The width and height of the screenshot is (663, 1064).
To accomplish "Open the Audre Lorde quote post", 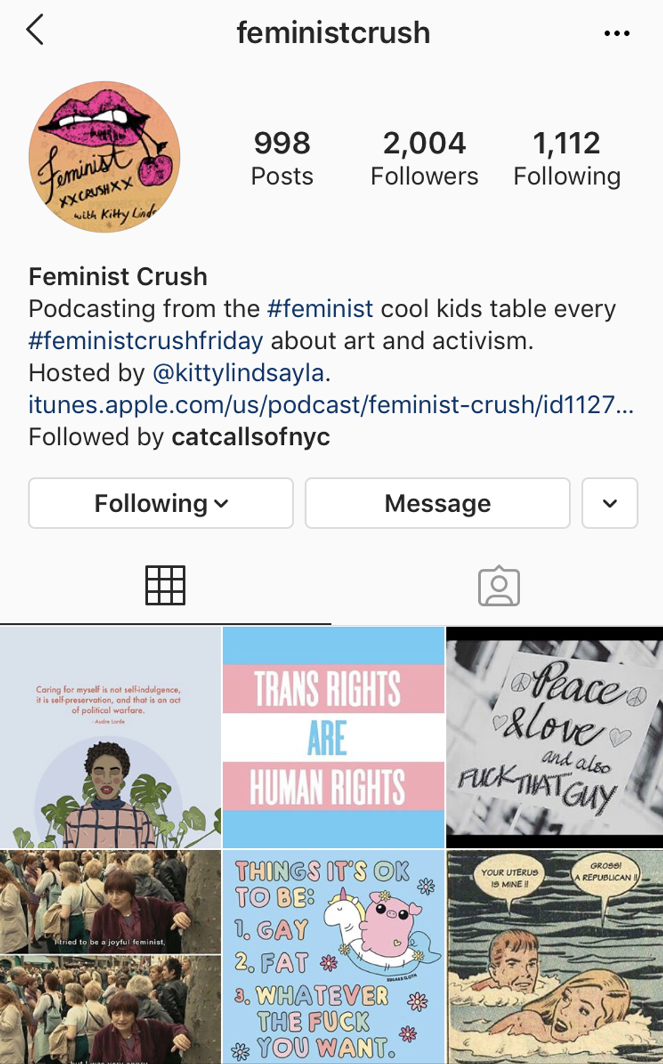I will pos(110,737).
